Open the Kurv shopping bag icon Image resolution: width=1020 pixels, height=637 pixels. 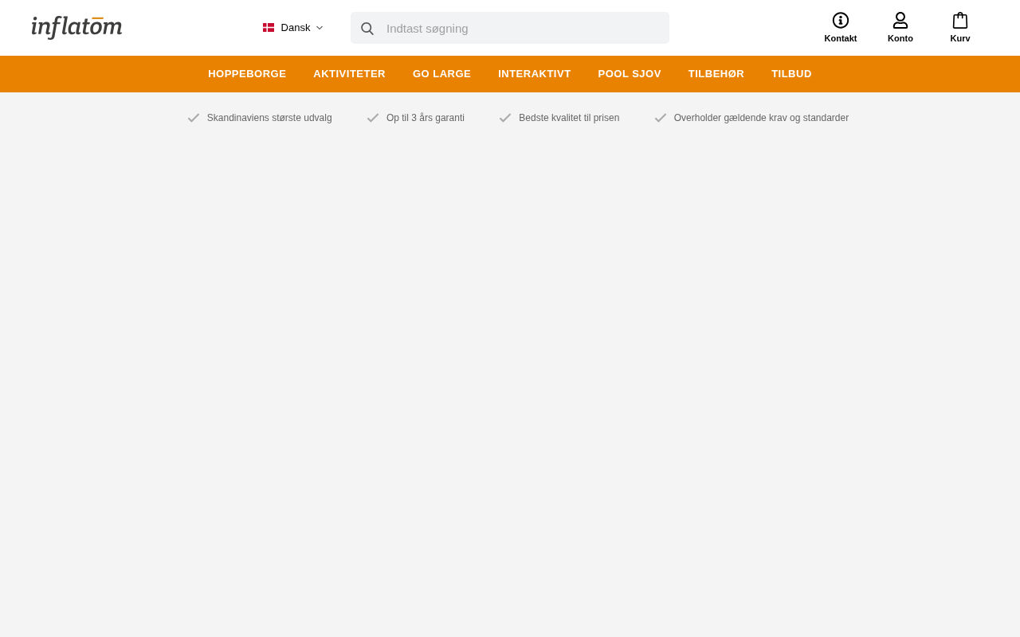pos(960,21)
